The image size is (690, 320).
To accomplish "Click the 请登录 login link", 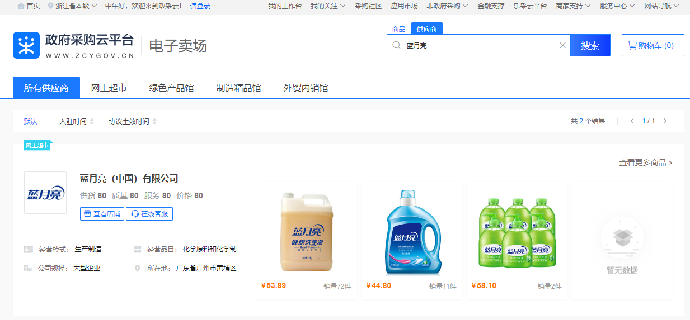I will click(200, 6).
